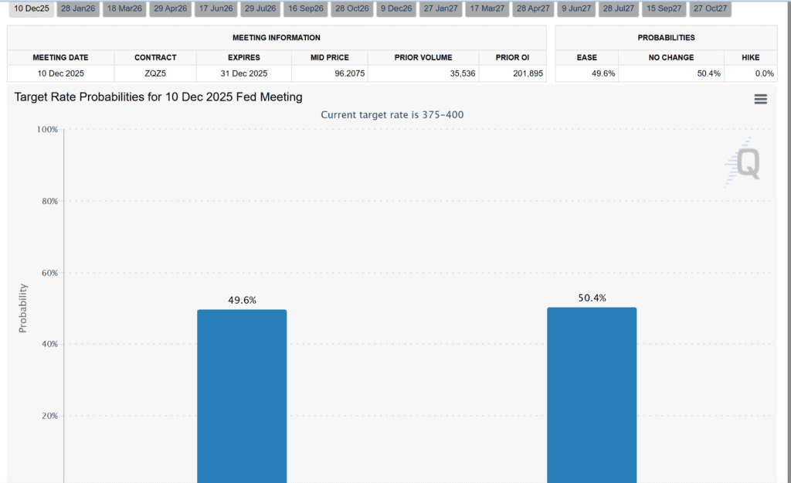
Task: Click the 17 Mar27 meeting tab
Action: pos(487,9)
